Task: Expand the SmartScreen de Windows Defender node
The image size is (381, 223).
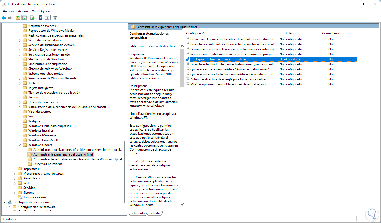Action: click(20, 78)
